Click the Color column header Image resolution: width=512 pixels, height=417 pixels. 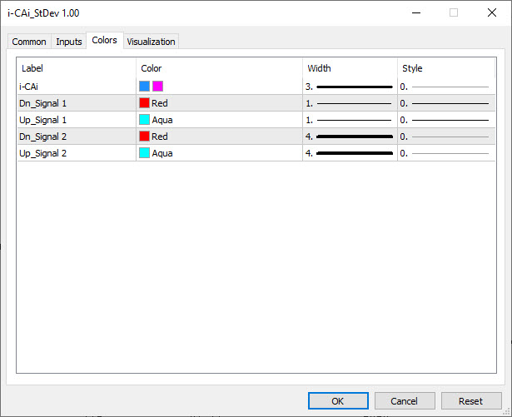[x=219, y=68]
